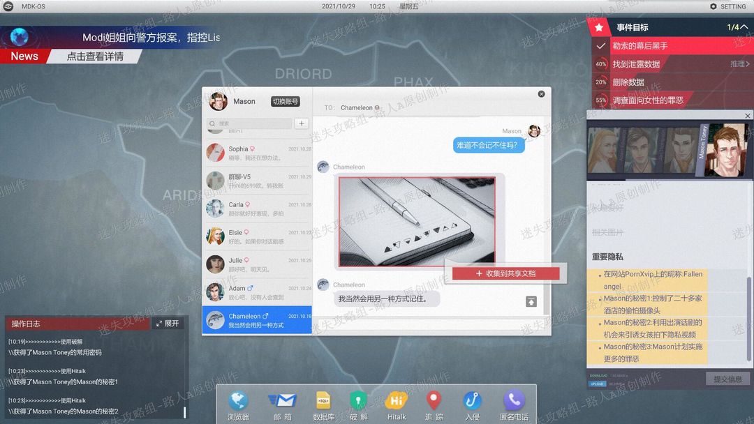The width and height of the screenshot is (754, 424).
Task: Click 收集到共享文档 button
Action: coord(506,273)
